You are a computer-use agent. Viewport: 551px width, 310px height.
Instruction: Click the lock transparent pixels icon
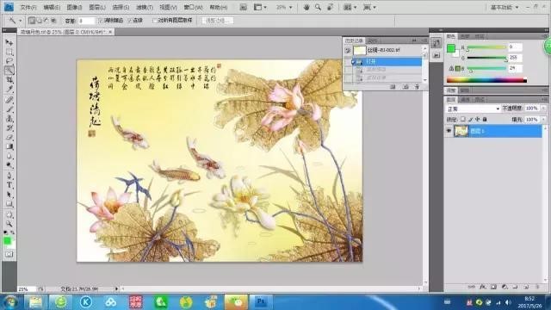point(463,120)
